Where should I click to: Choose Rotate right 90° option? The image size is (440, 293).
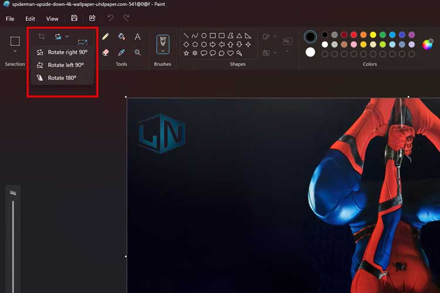click(62, 52)
